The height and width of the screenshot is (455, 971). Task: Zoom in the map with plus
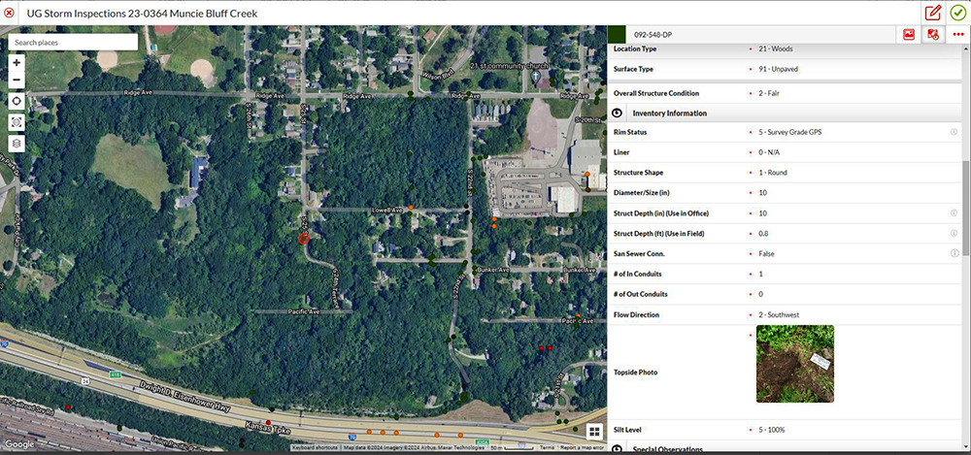(17, 62)
